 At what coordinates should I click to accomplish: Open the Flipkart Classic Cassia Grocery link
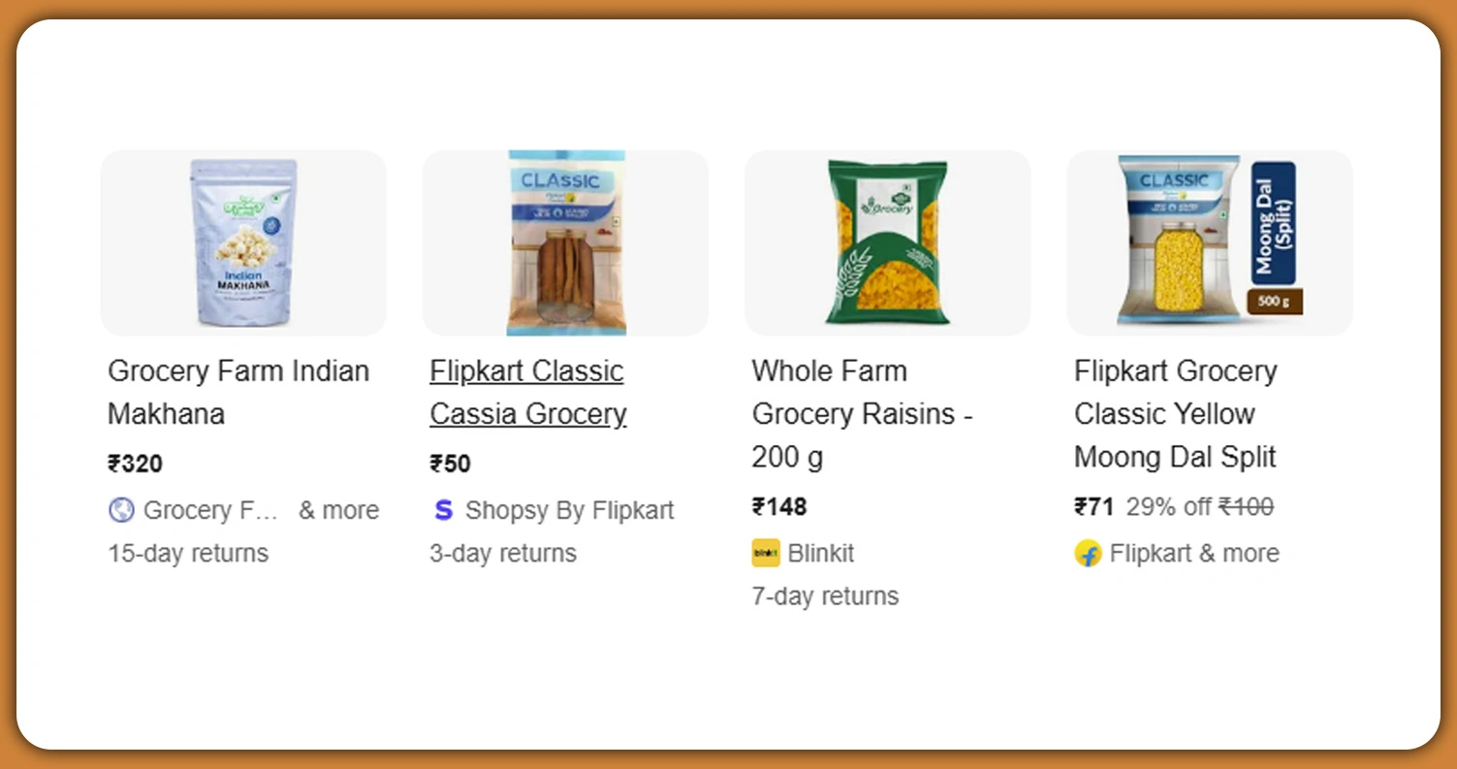coord(527,392)
